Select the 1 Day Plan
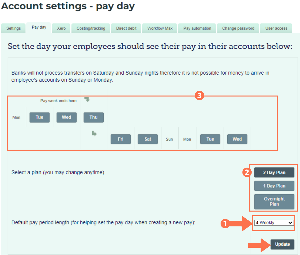The image size is (300, 255). 274,186
